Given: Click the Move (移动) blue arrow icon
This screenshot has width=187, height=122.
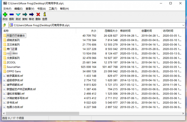Looking at the screenshot, I should tap(31, 15).
